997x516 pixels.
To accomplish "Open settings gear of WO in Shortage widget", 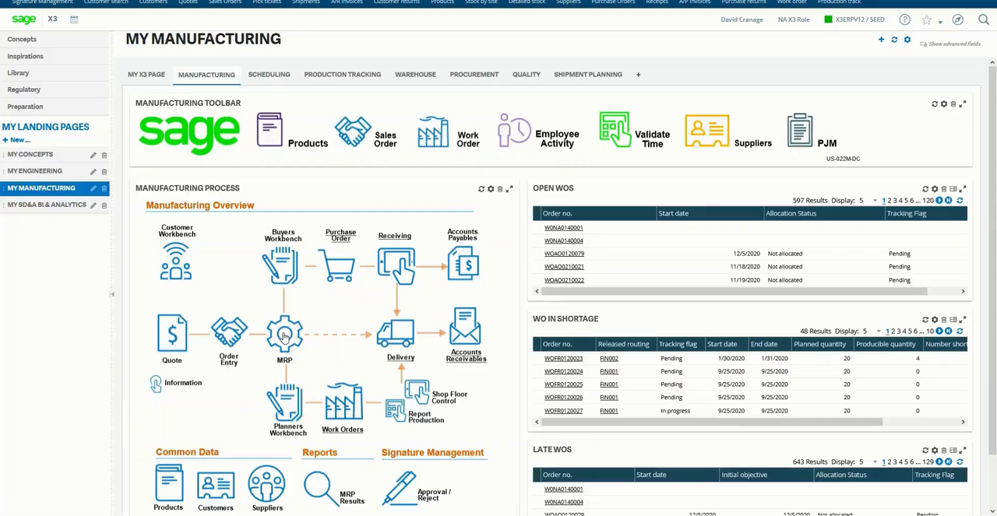I will point(935,320).
